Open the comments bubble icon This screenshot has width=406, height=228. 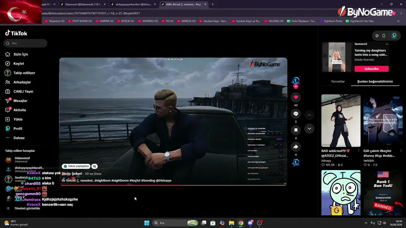coord(296,114)
